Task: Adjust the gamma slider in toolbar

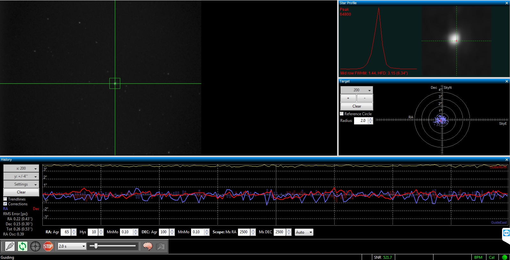Action: (x=96, y=246)
